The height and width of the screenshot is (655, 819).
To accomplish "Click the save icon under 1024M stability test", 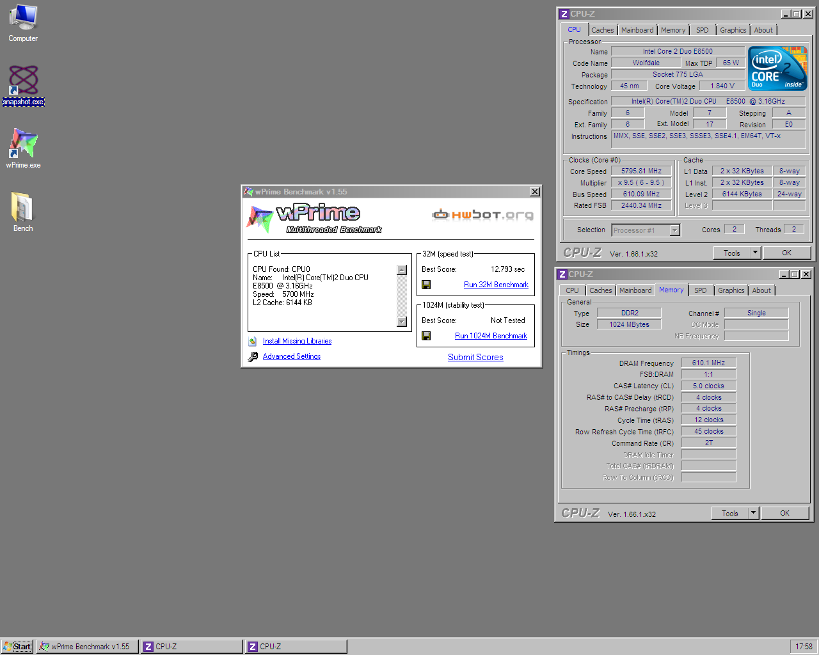I will tap(426, 336).
